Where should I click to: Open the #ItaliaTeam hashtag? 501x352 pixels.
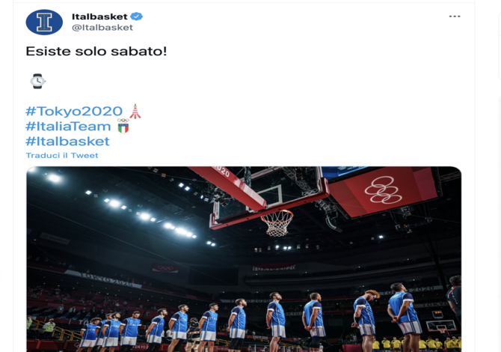(x=68, y=126)
